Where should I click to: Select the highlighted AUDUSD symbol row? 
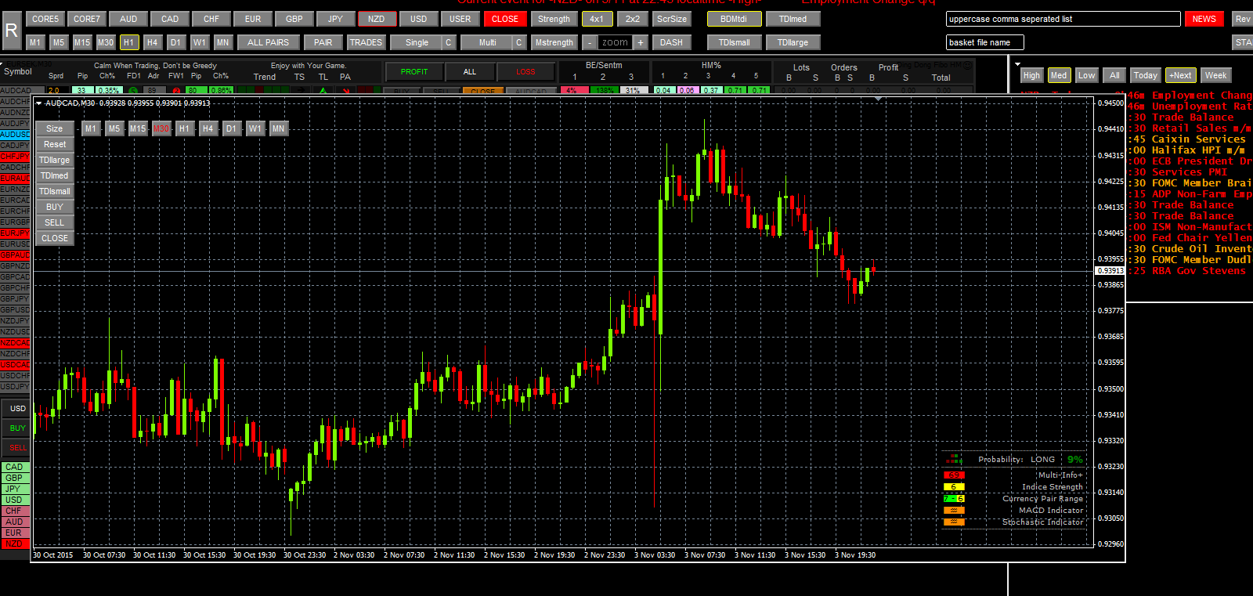[x=15, y=135]
